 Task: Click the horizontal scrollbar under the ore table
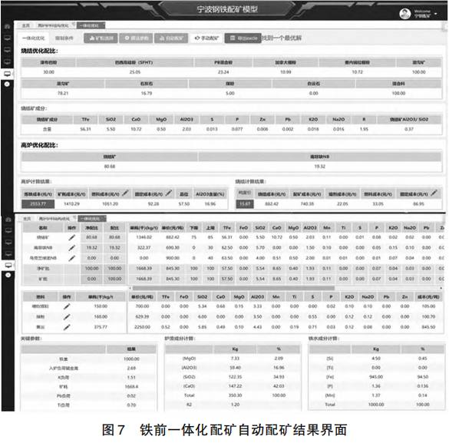pyautogui.click(x=233, y=288)
